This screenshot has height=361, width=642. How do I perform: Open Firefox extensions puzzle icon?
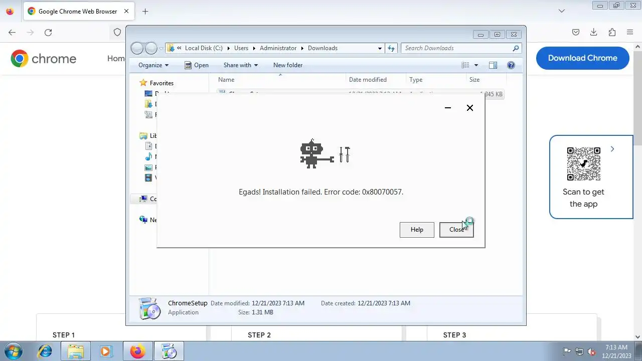tap(612, 32)
